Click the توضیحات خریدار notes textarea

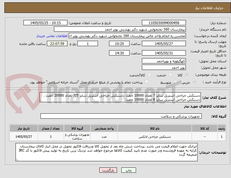pyautogui.click(x=106, y=152)
